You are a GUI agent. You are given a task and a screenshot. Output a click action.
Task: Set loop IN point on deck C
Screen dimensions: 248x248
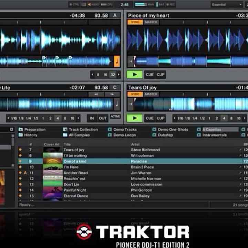[92, 118]
